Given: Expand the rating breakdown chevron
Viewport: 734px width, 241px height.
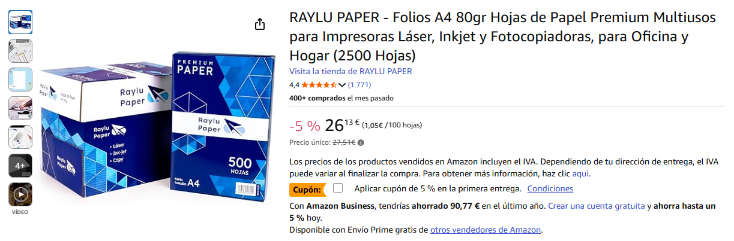Looking at the screenshot, I should point(342,85).
